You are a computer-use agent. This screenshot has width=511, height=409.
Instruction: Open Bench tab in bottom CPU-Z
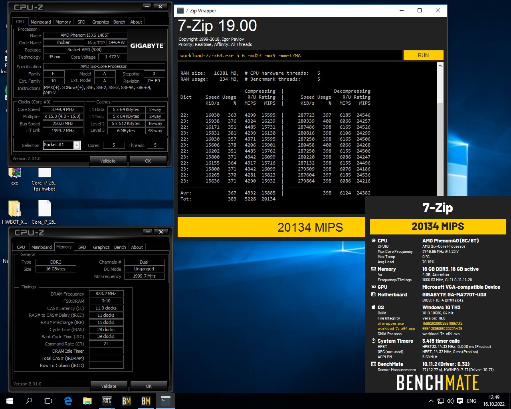tap(120, 247)
